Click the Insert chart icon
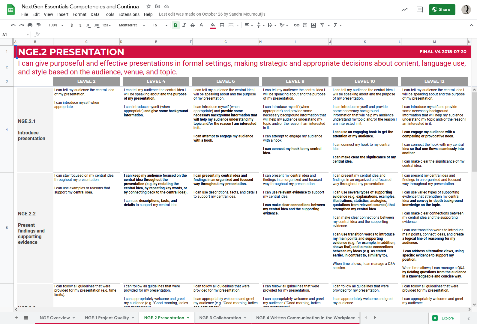Screen dimensions: 477x324 click(x=313, y=25)
